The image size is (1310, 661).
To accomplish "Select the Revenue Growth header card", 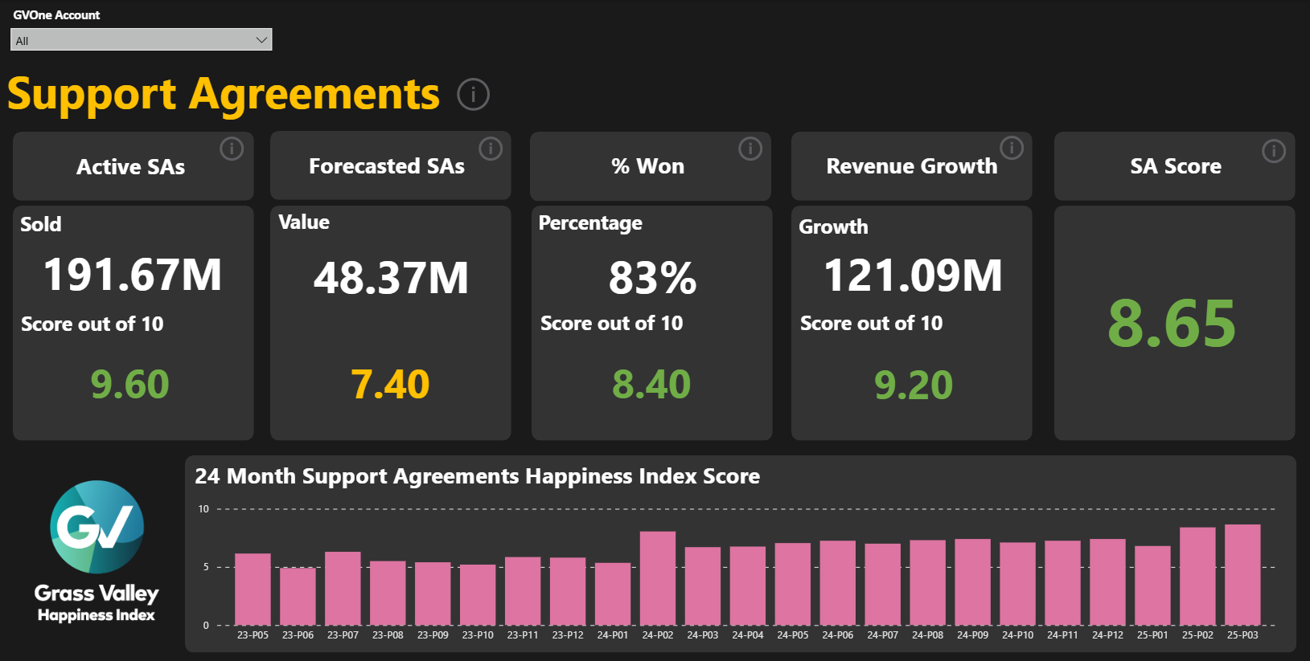I will pos(912,166).
